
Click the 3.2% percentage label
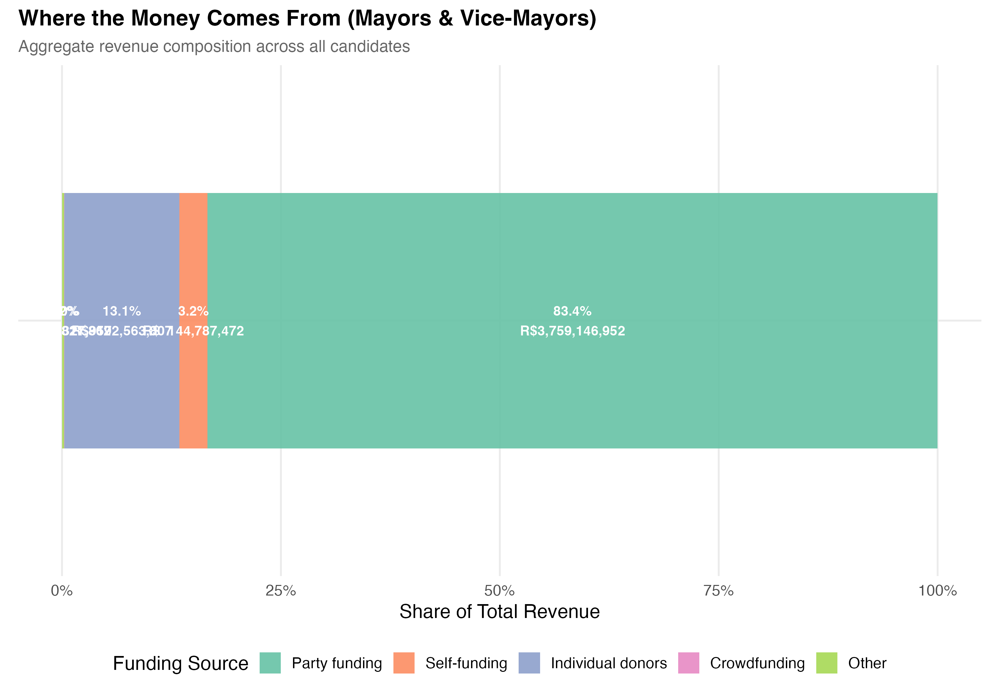(193, 311)
